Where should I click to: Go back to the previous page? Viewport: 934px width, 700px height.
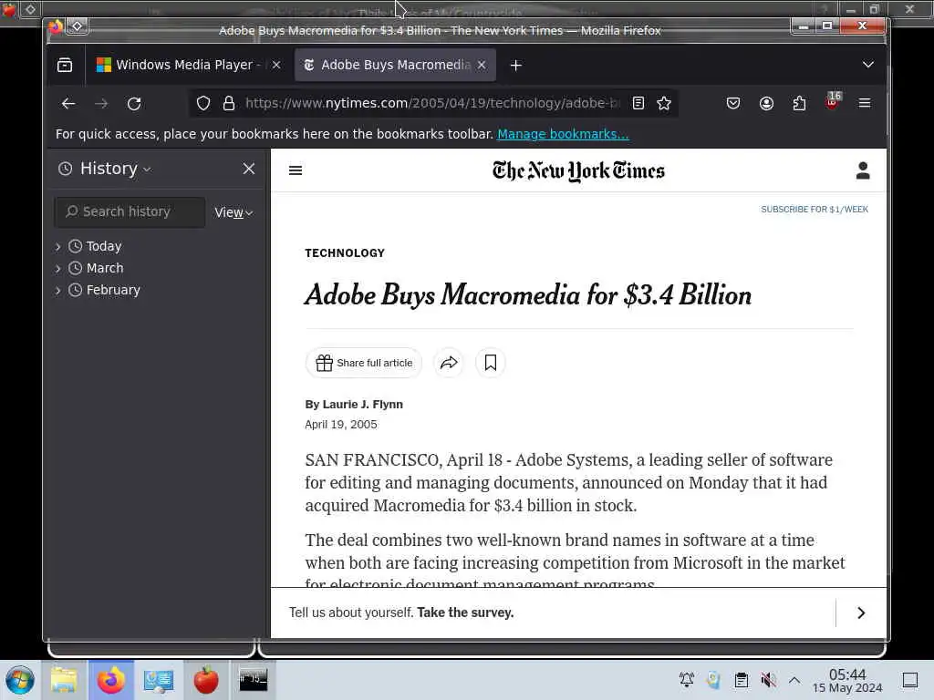pyautogui.click(x=68, y=104)
